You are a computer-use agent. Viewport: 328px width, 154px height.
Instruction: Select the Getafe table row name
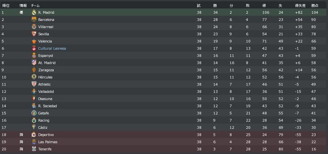[43, 113]
